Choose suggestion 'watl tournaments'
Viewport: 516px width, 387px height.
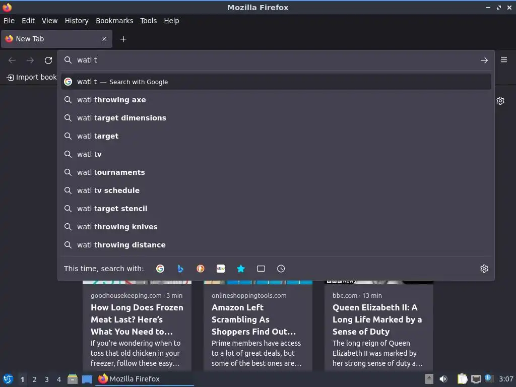pyautogui.click(x=276, y=172)
